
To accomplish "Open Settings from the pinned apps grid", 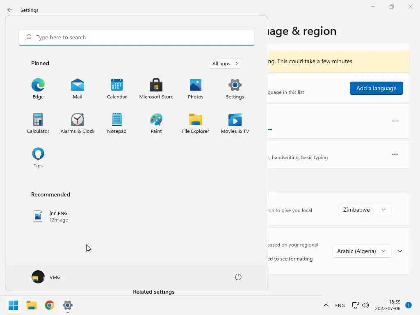I will point(235,89).
